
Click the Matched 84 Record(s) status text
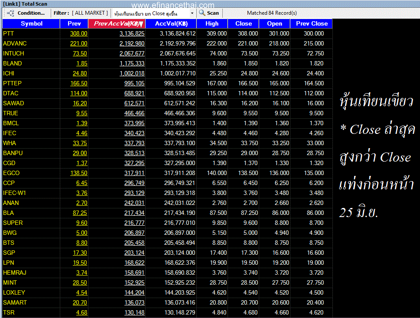click(272, 13)
